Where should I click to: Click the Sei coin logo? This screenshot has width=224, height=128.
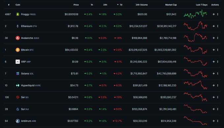point(17,97)
